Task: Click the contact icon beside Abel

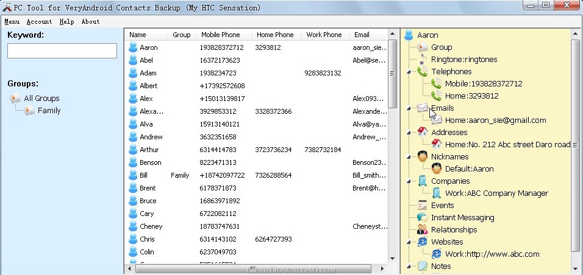Action: 133,60
